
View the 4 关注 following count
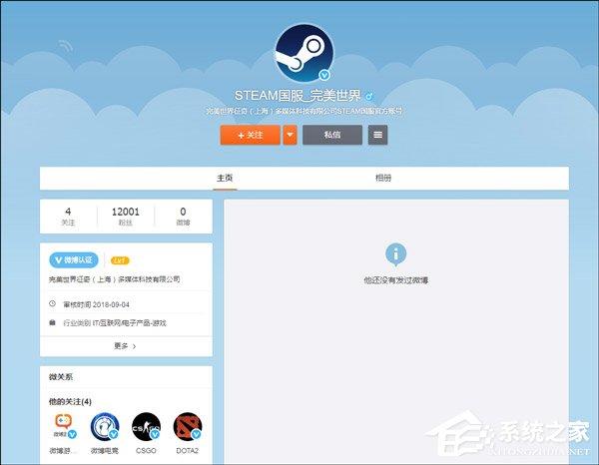pos(68,217)
